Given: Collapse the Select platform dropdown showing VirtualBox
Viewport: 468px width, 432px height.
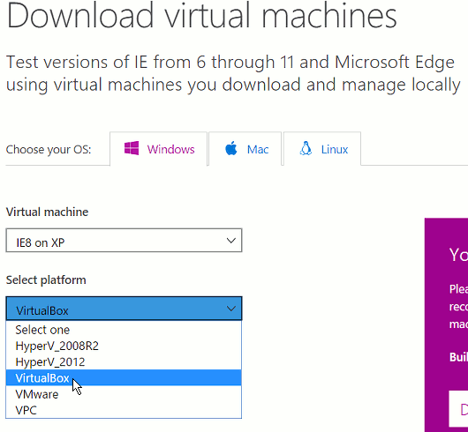Looking at the screenshot, I should pos(124,309).
